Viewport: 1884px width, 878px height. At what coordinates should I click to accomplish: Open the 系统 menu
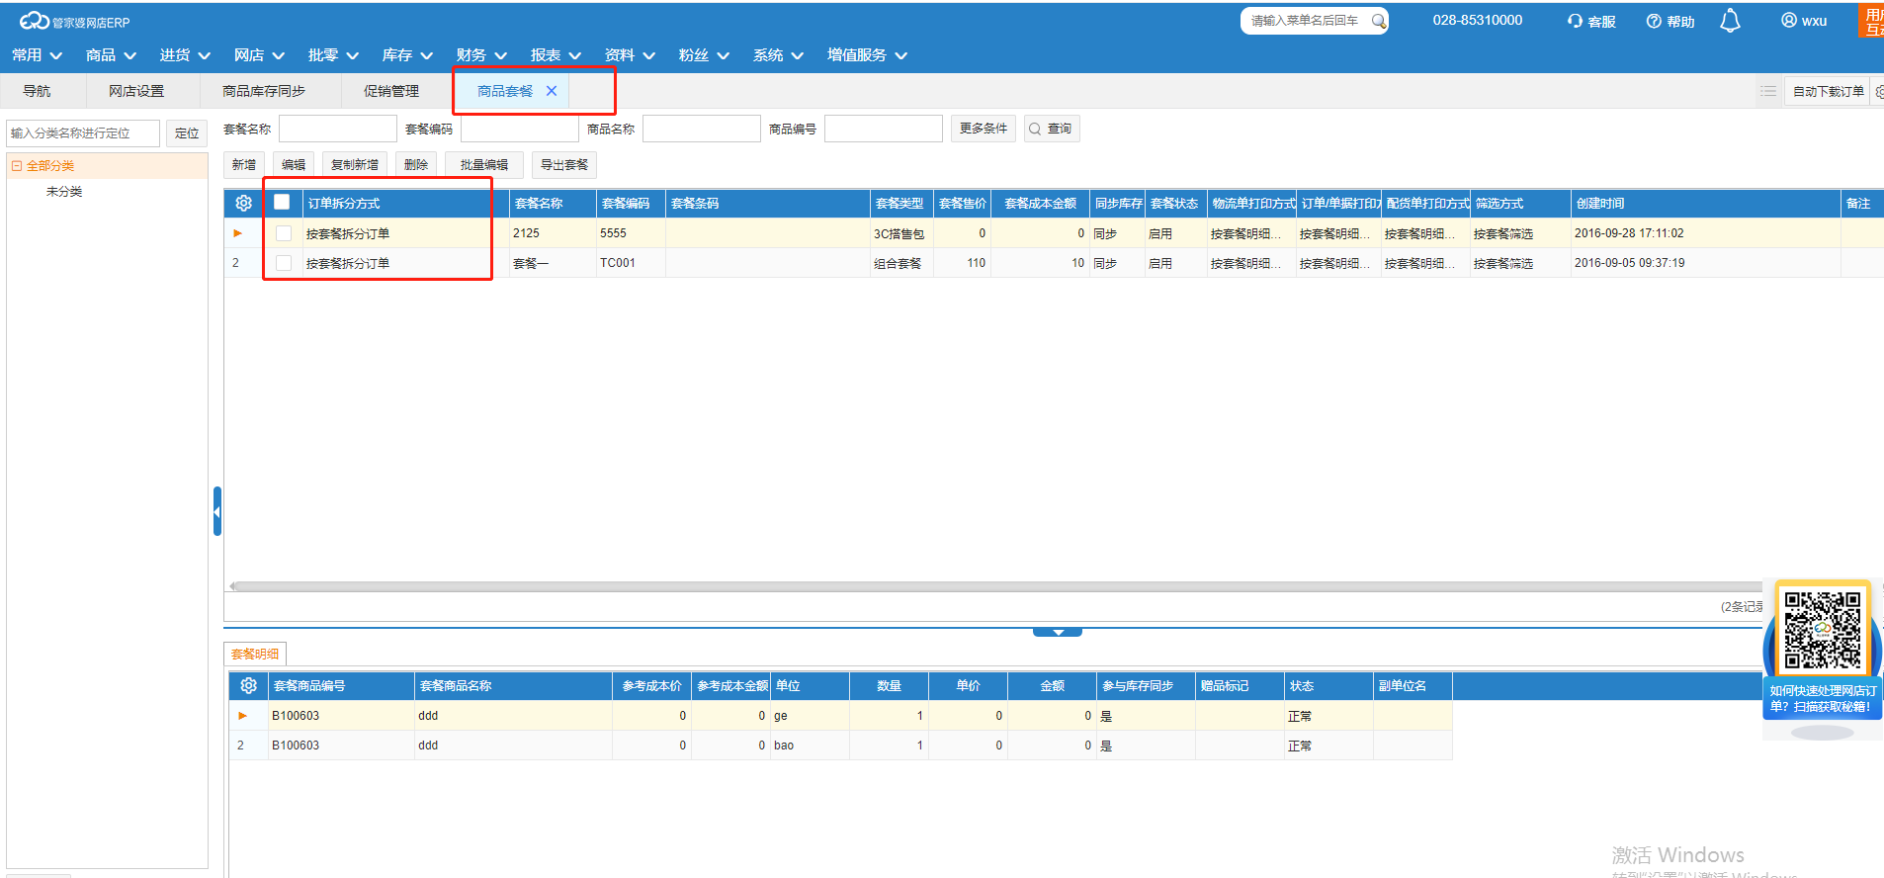point(778,55)
